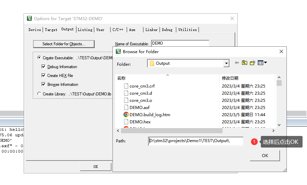The image size is (307, 185).
Task: Click the vertical scrollbar down arrow
Action: point(279,125)
